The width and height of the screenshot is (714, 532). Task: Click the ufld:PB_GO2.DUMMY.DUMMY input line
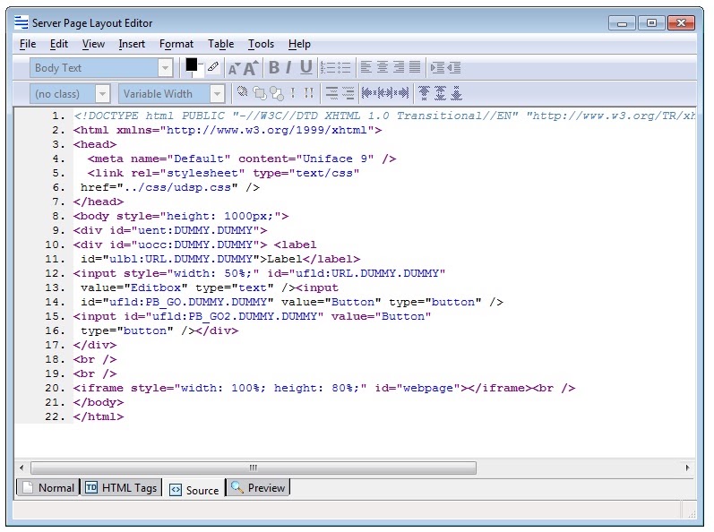click(253, 316)
